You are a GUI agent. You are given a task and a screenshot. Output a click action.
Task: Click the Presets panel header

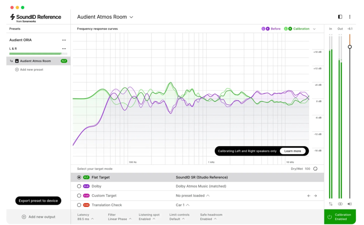pyautogui.click(x=15, y=29)
